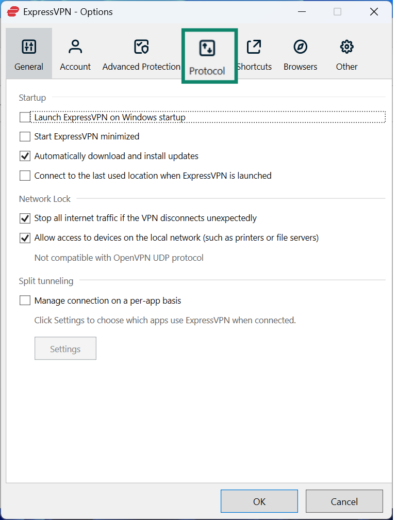The height and width of the screenshot is (520, 397).
Task: Dismiss the Options dialog via Cancel
Action: pyautogui.click(x=344, y=501)
